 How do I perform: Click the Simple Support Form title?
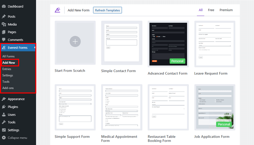click(72, 136)
